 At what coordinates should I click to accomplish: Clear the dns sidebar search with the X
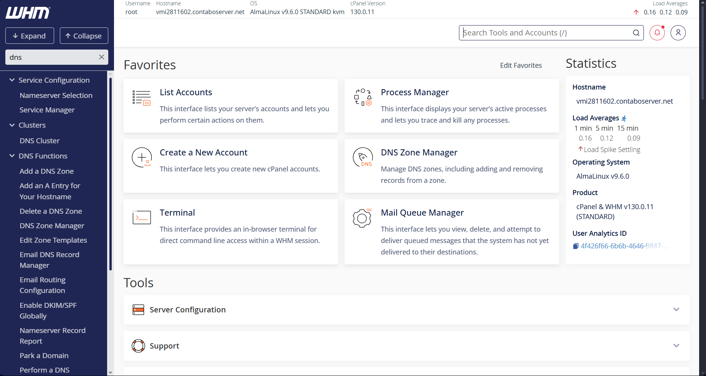pyautogui.click(x=101, y=57)
